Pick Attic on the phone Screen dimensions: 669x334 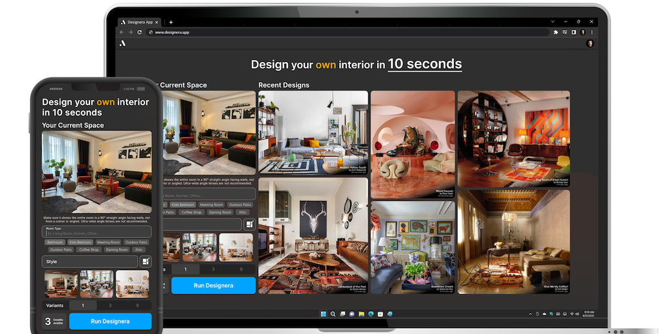[139, 250]
